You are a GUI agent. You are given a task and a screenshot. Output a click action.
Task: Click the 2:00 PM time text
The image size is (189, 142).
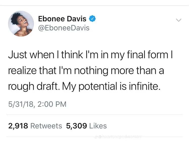point(52,104)
